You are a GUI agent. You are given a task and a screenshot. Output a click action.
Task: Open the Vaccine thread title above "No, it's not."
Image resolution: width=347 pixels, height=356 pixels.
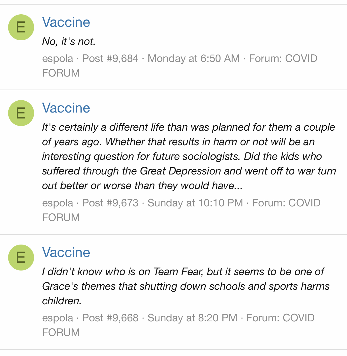66,22
